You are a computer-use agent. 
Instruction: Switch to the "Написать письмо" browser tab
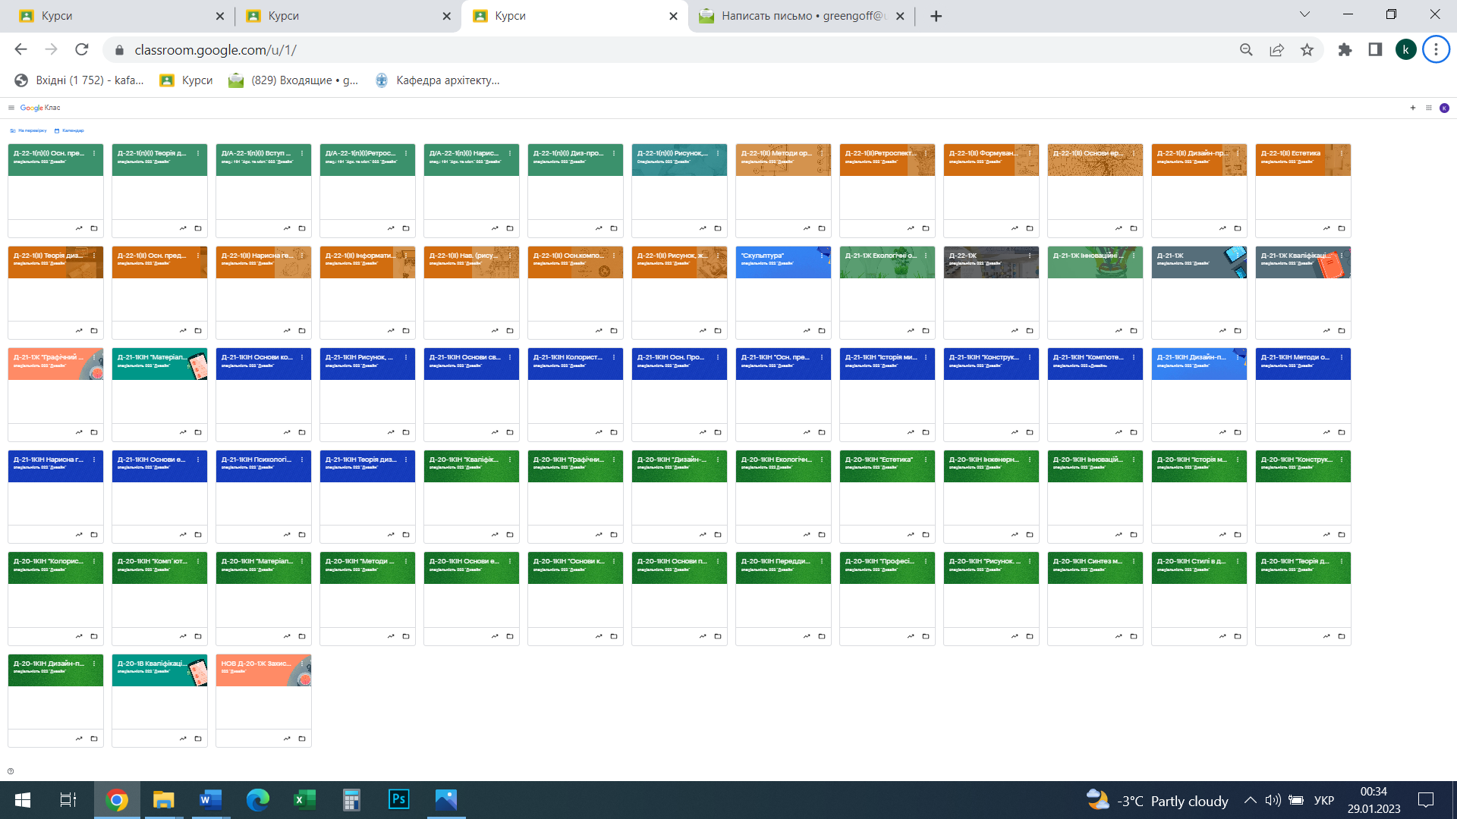point(802,16)
